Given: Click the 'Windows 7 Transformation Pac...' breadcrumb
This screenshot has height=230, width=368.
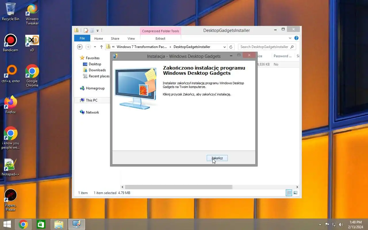Looking at the screenshot, I should 141,47.
